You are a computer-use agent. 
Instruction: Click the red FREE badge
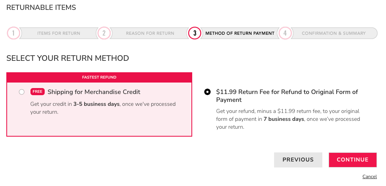click(38, 92)
